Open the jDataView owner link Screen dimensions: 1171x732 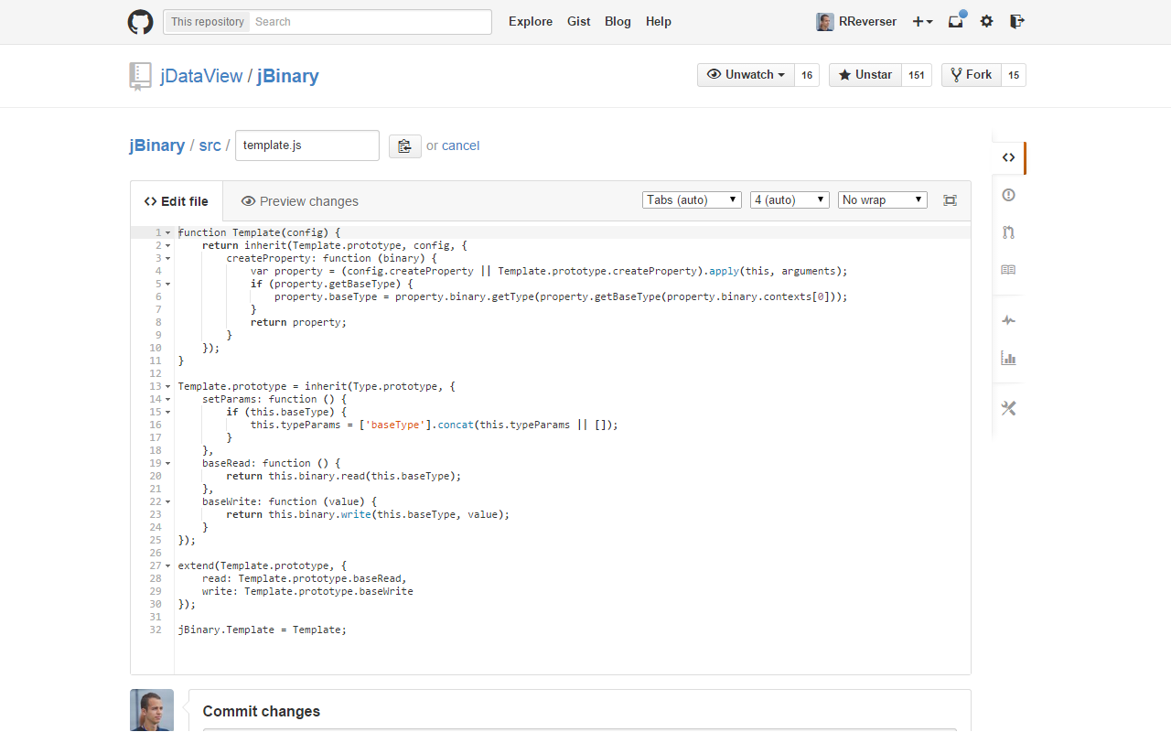tap(201, 76)
